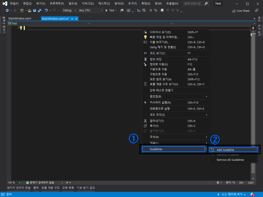Open the Any CPU platform dropdown
This screenshot has width=263, height=197.
(x=91, y=11)
